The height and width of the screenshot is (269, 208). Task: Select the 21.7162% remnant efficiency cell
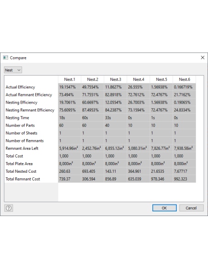(185, 95)
